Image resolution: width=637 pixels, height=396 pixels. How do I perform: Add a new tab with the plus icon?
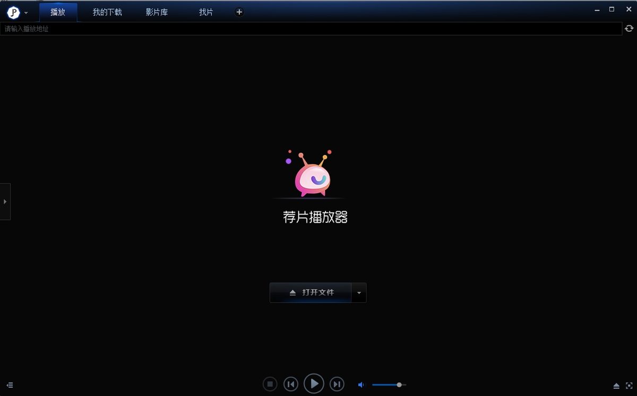coord(239,12)
